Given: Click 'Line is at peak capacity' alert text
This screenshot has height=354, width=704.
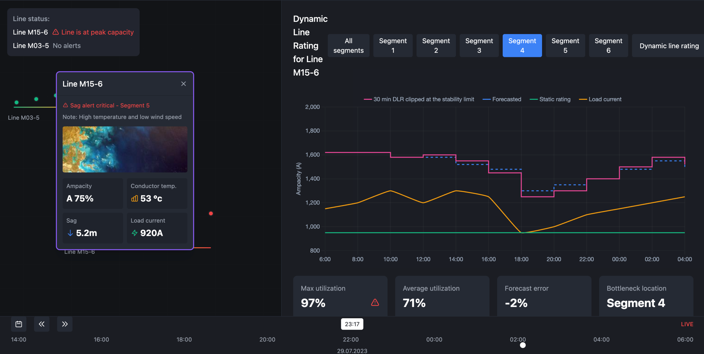Looking at the screenshot, I should pos(97,32).
